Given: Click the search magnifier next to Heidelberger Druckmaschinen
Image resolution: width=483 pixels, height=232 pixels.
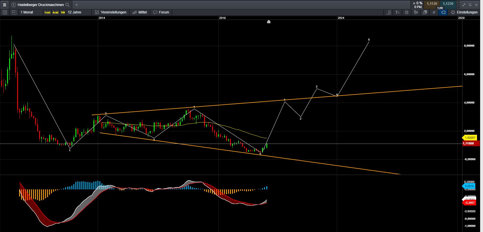Looking at the screenshot, I should click(67, 5).
